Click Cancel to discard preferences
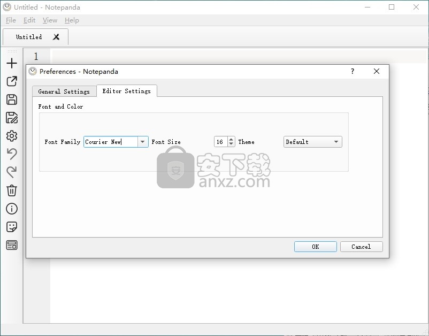The height and width of the screenshot is (336, 429). click(361, 247)
